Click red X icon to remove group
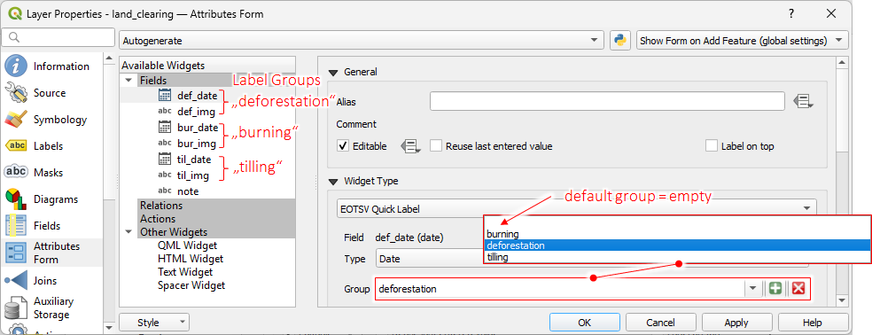872x335 pixels. tap(798, 288)
